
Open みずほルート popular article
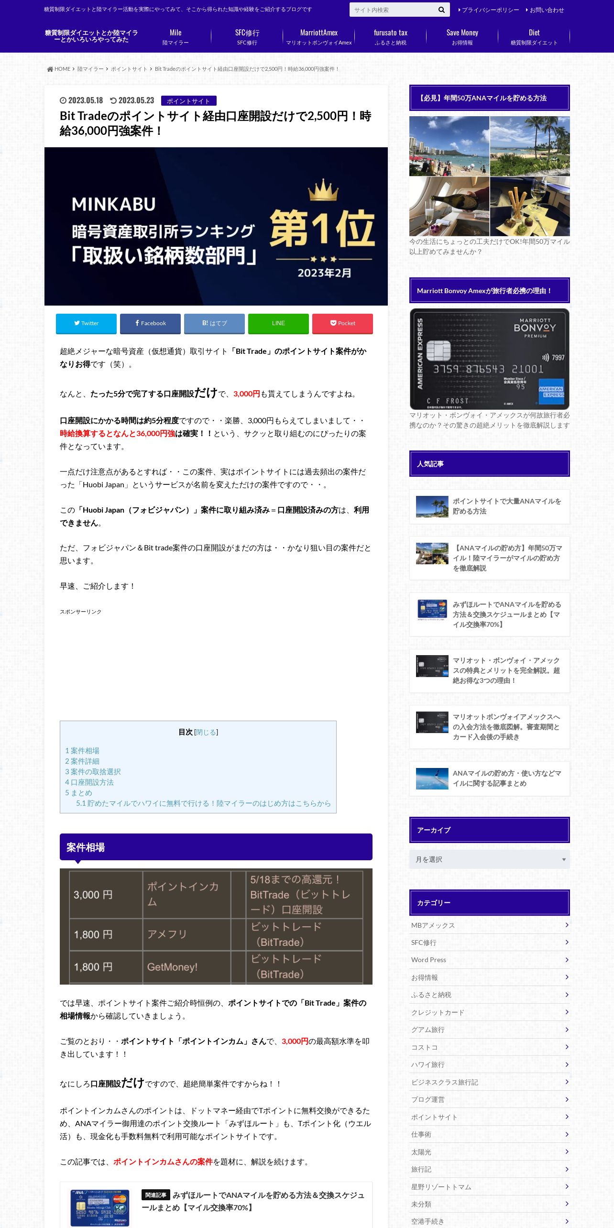[x=490, y=614]
